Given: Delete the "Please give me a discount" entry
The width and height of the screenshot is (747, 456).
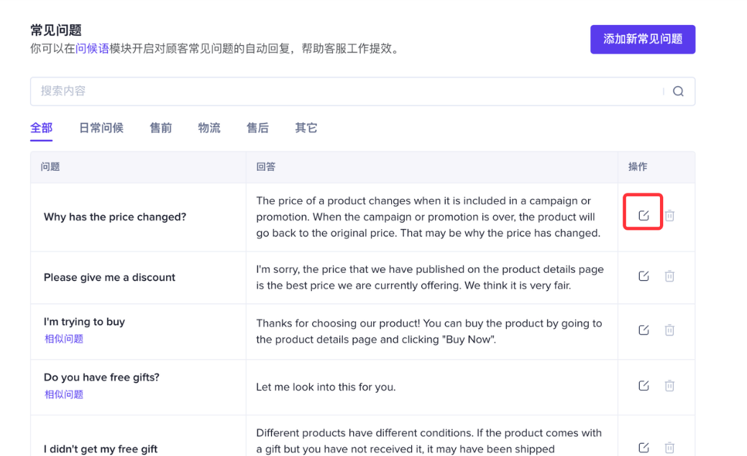Looking at the screenshot, I should click(669, 276).
